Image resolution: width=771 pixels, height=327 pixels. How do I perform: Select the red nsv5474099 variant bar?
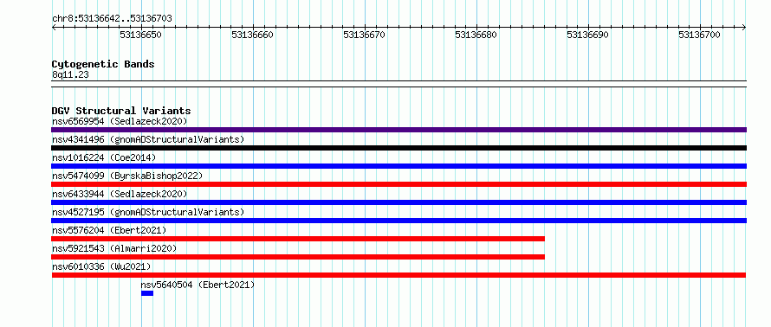398,184
